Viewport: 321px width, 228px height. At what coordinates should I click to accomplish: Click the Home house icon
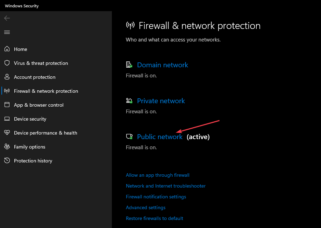click(x=7, y=49)
